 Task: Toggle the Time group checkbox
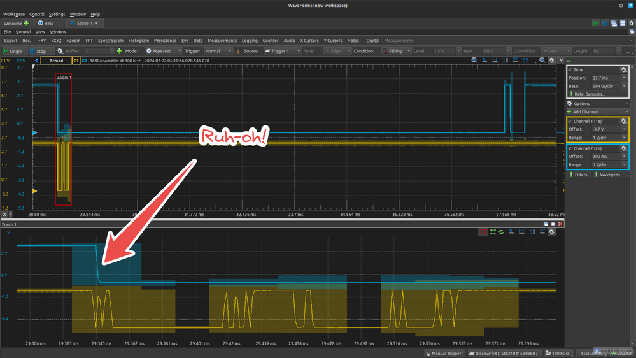click(x=570, y=70)
